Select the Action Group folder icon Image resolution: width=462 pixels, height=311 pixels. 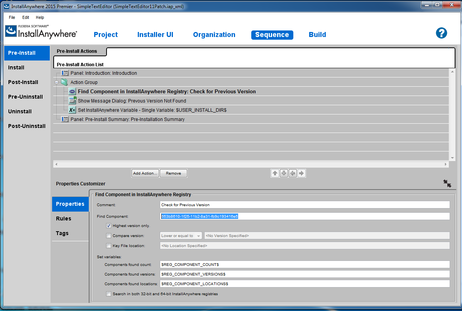coord(64,82)
